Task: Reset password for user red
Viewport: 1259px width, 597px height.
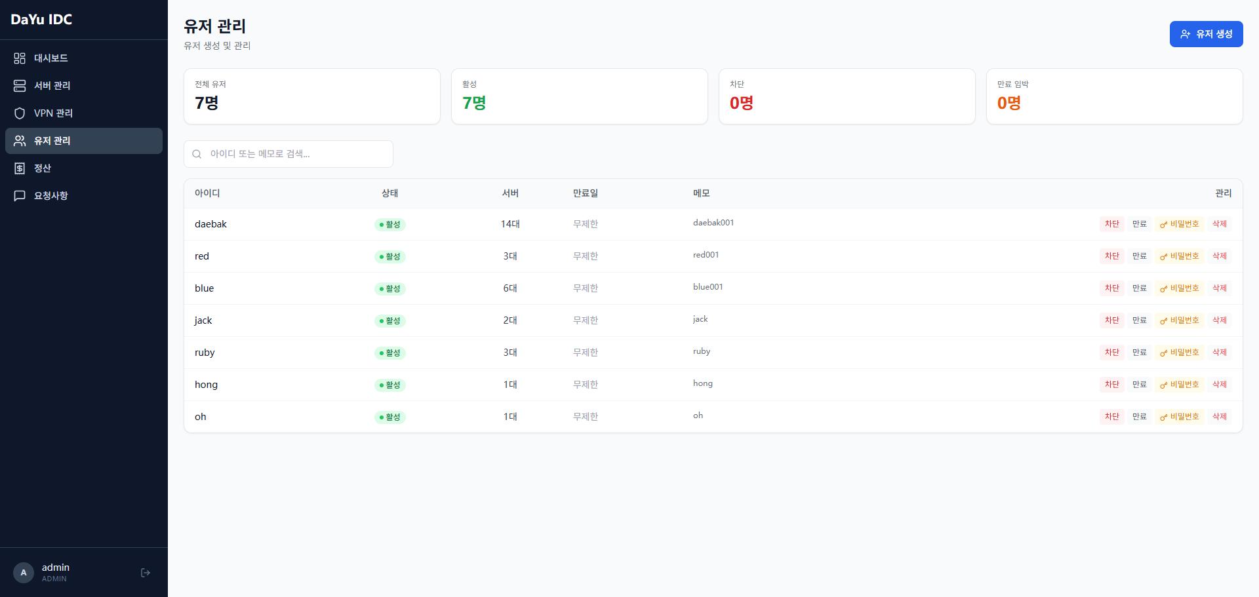Action: 1179,256
